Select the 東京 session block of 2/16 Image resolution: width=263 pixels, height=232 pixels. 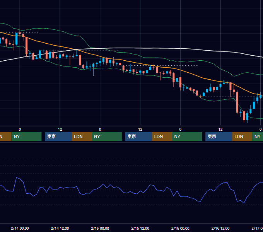[x=219, y=136]
